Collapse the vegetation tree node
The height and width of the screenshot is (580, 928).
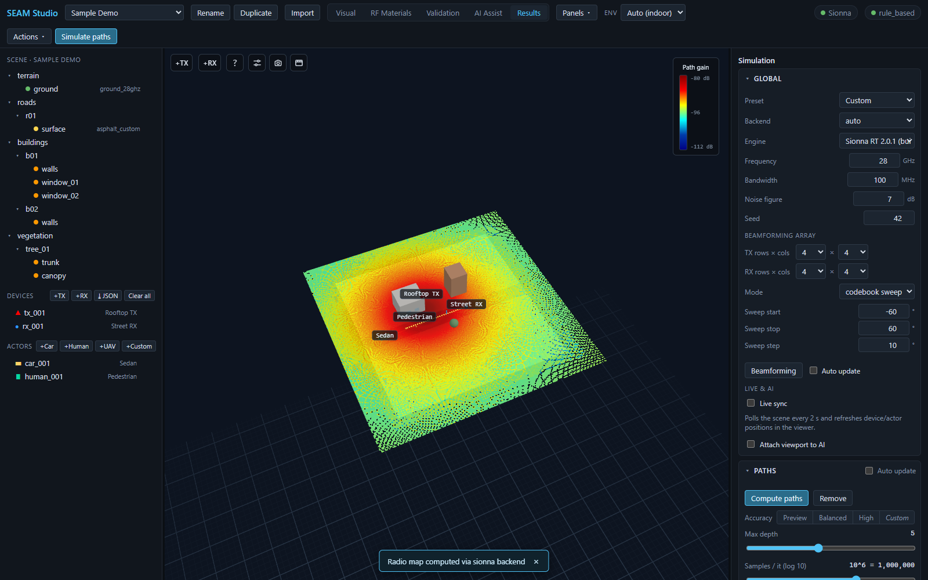(x=9, y=235)
